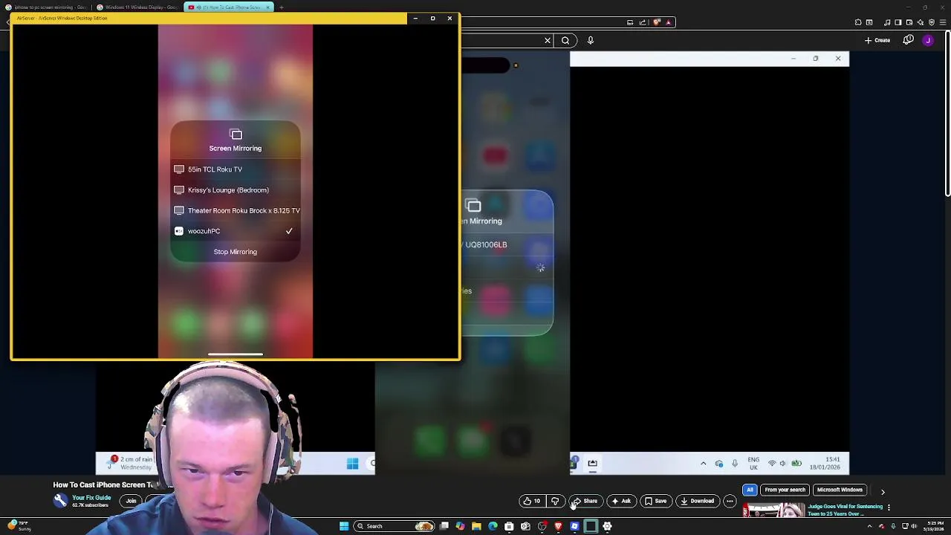Viewport: 951px width, 535px height.
Task: Open the Ask AI button under the video
Action: click(621, 501)
